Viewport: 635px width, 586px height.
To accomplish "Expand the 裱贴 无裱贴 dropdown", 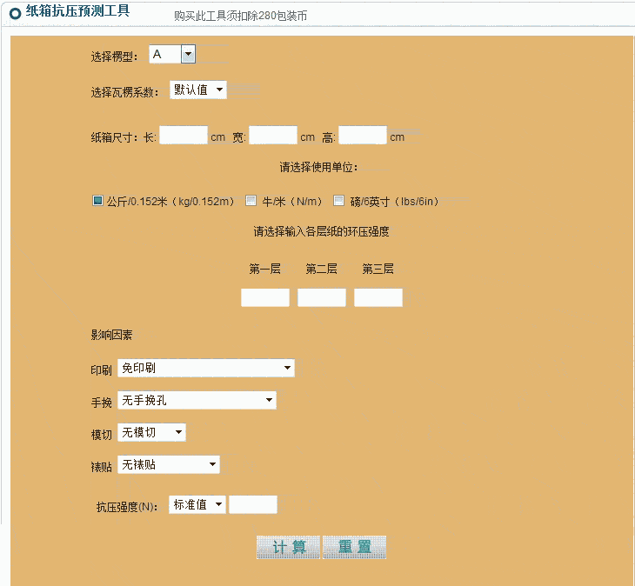I will click(169, 465).
